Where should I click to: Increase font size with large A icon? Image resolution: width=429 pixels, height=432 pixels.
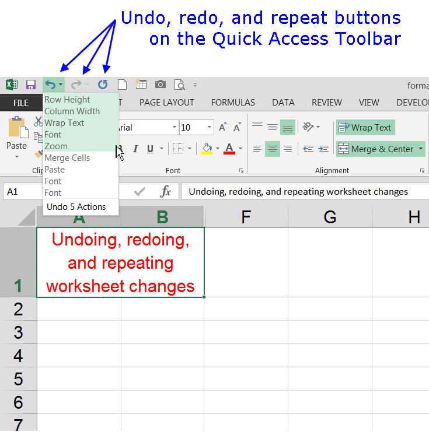pos(222,127)
